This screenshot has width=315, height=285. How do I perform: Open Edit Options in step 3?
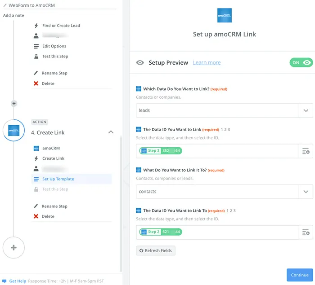coord(54,46)
